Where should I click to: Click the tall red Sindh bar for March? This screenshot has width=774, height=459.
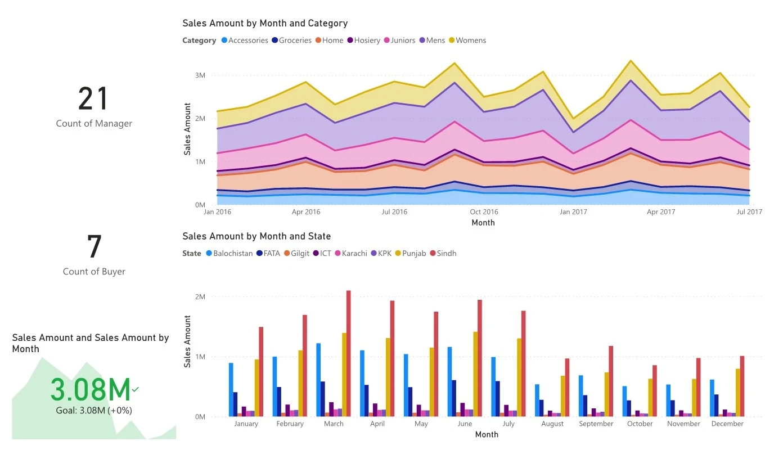[349, 353]
